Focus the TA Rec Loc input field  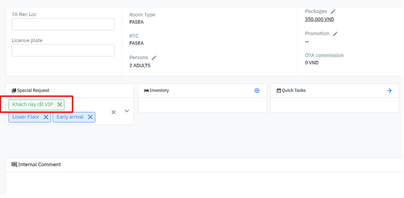[x=63, y=24]
